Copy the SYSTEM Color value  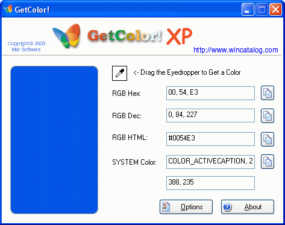point(268,162)
